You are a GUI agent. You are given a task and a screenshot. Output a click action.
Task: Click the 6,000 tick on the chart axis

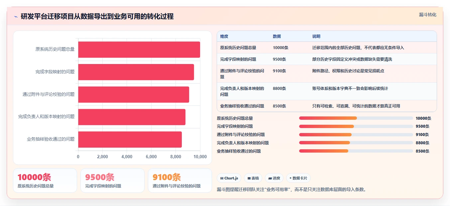tap(151, 157)
